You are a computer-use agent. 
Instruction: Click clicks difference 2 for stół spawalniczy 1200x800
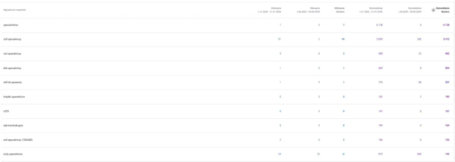tap(343, 140)
